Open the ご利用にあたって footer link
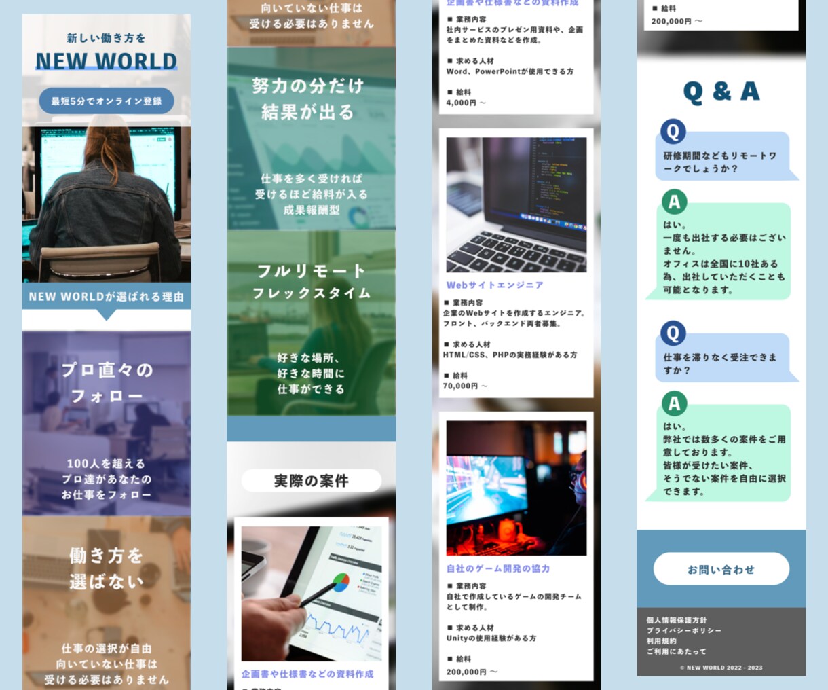 (x=676, y=651)
